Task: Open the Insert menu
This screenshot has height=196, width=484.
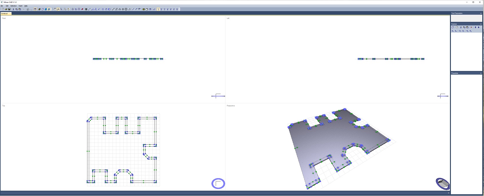Action: click(21, 6)
